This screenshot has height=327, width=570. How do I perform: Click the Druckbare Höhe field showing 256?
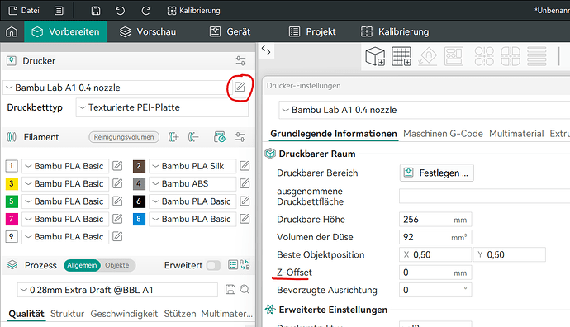point(435,220)
